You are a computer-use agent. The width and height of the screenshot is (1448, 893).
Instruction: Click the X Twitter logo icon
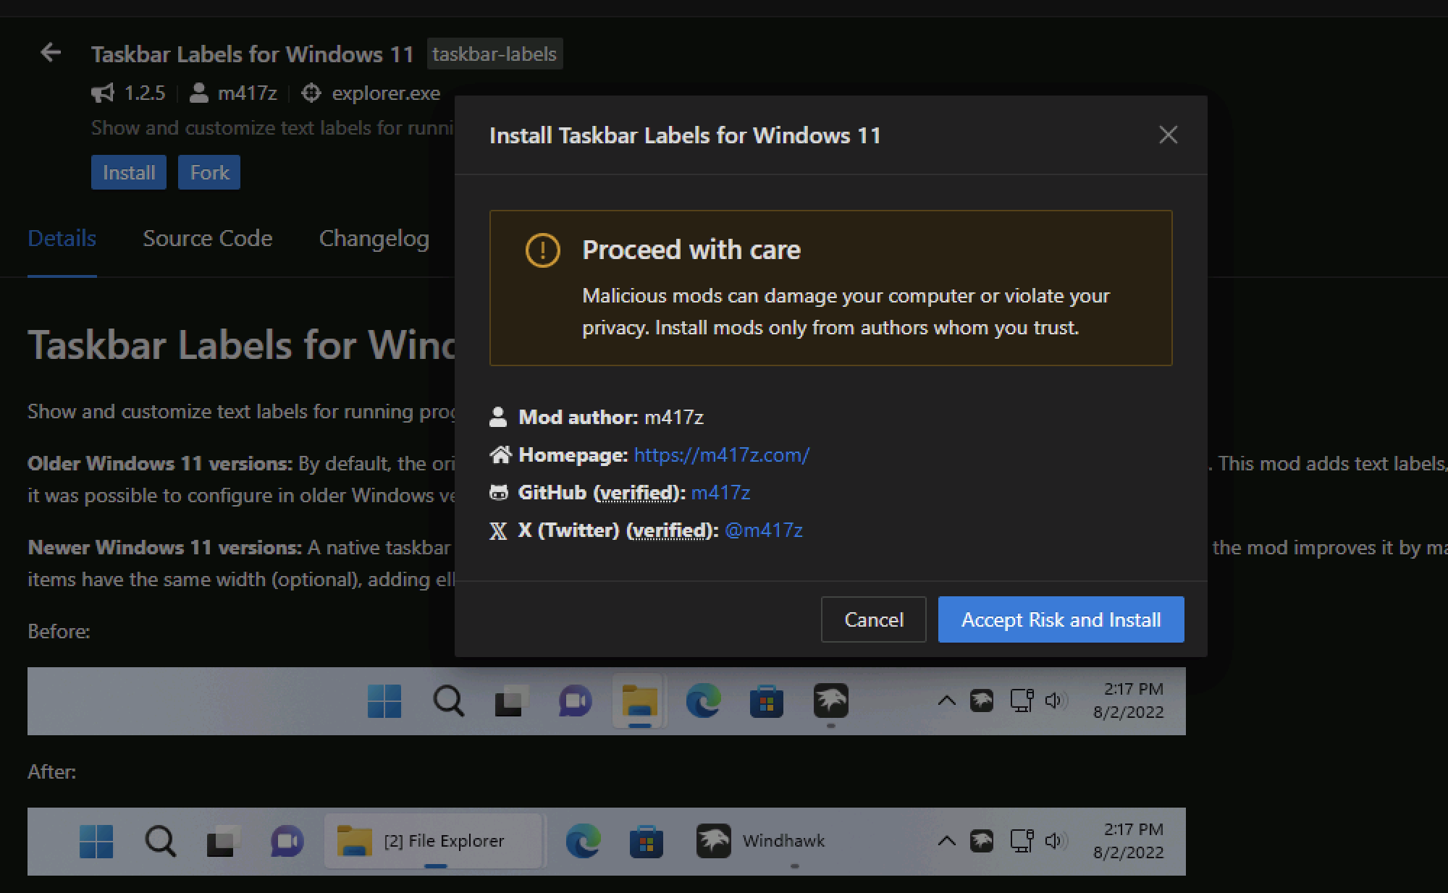(500, 529)
